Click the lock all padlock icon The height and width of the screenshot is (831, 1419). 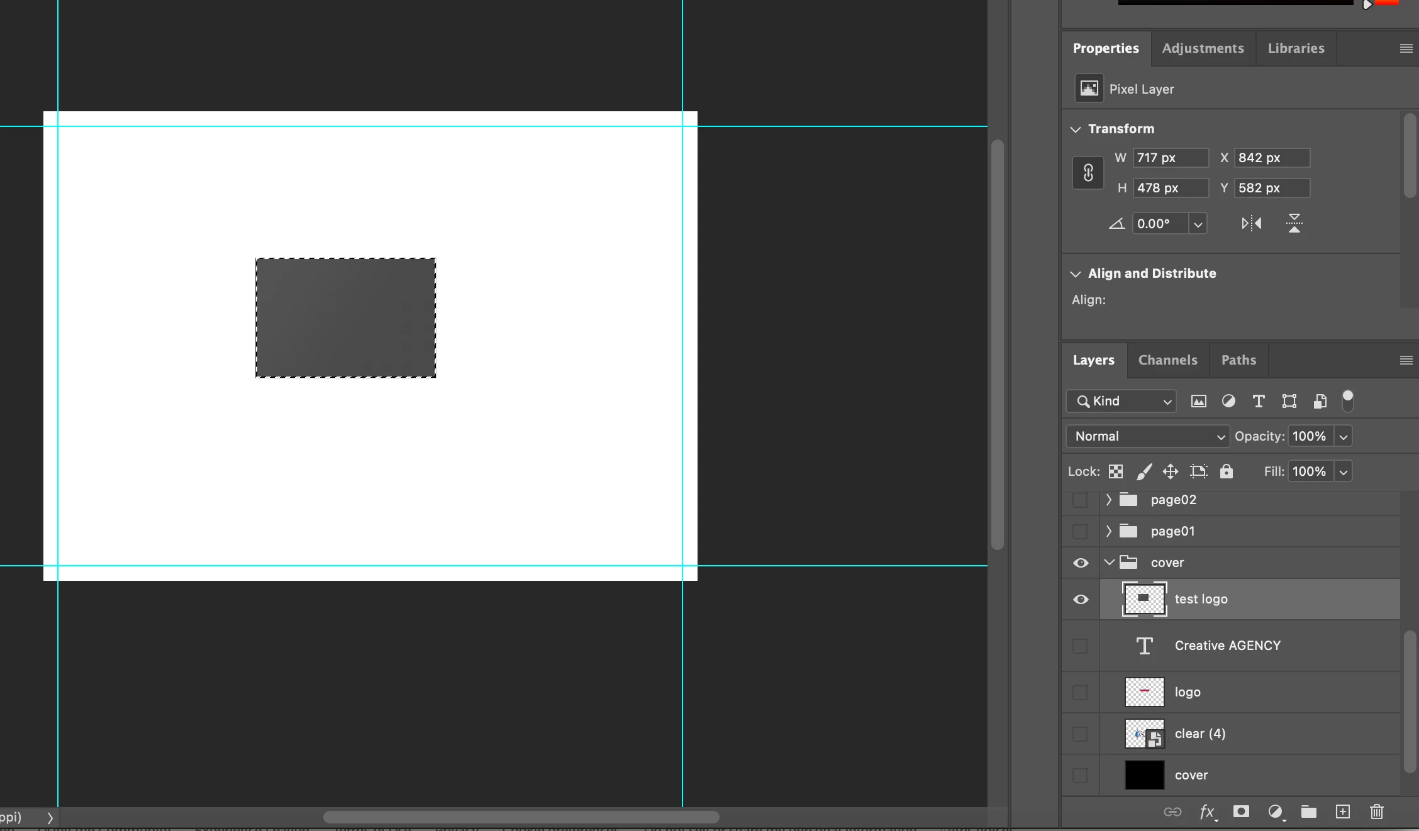1227,471
